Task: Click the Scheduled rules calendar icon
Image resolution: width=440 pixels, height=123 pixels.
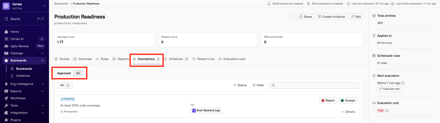Action: (x=374, y=56)
